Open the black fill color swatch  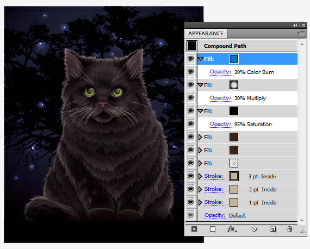point(234,111)
